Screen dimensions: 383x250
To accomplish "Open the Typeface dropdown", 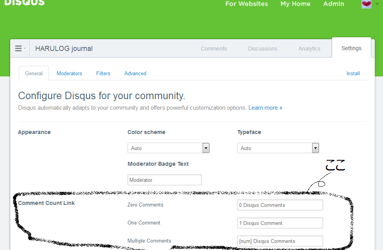I will click(x=278, y=148).
